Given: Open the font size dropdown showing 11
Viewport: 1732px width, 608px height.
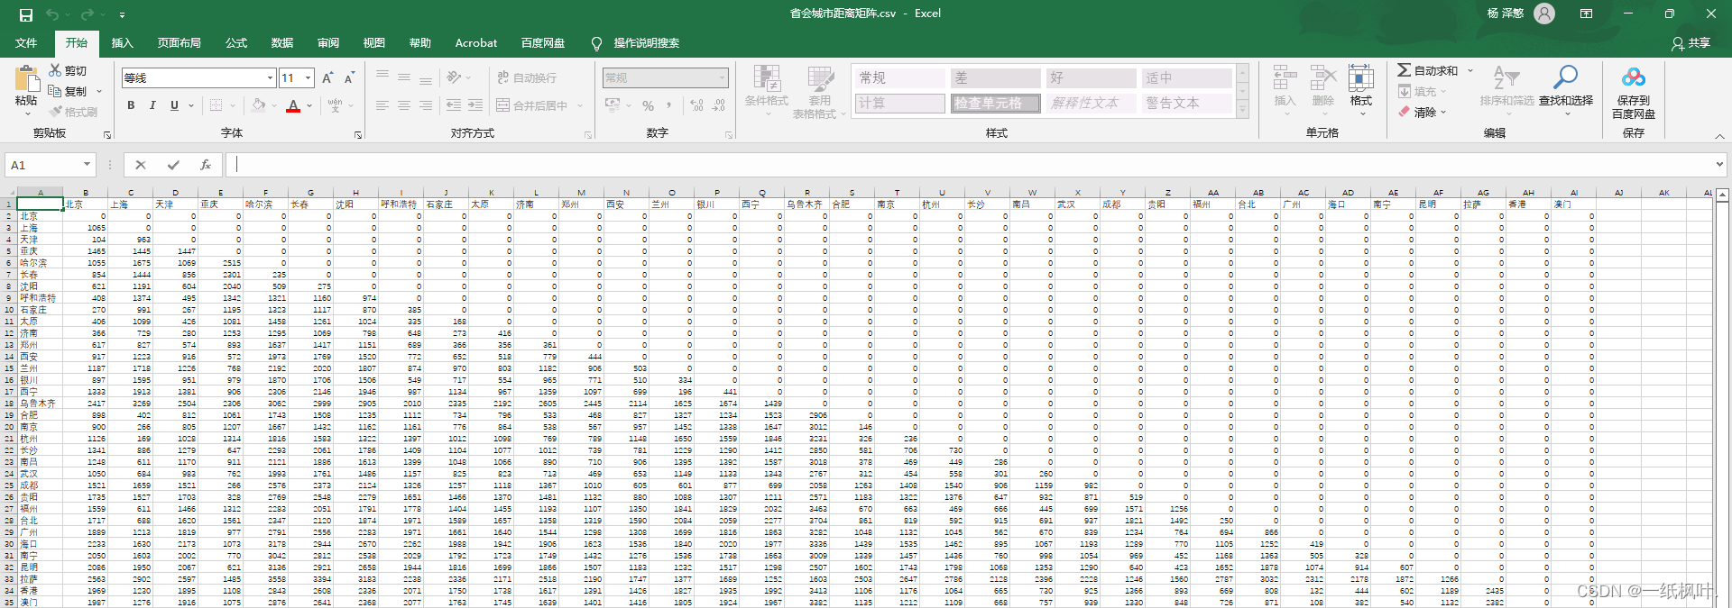Looking at the screenshot, I should coord(309,78).
